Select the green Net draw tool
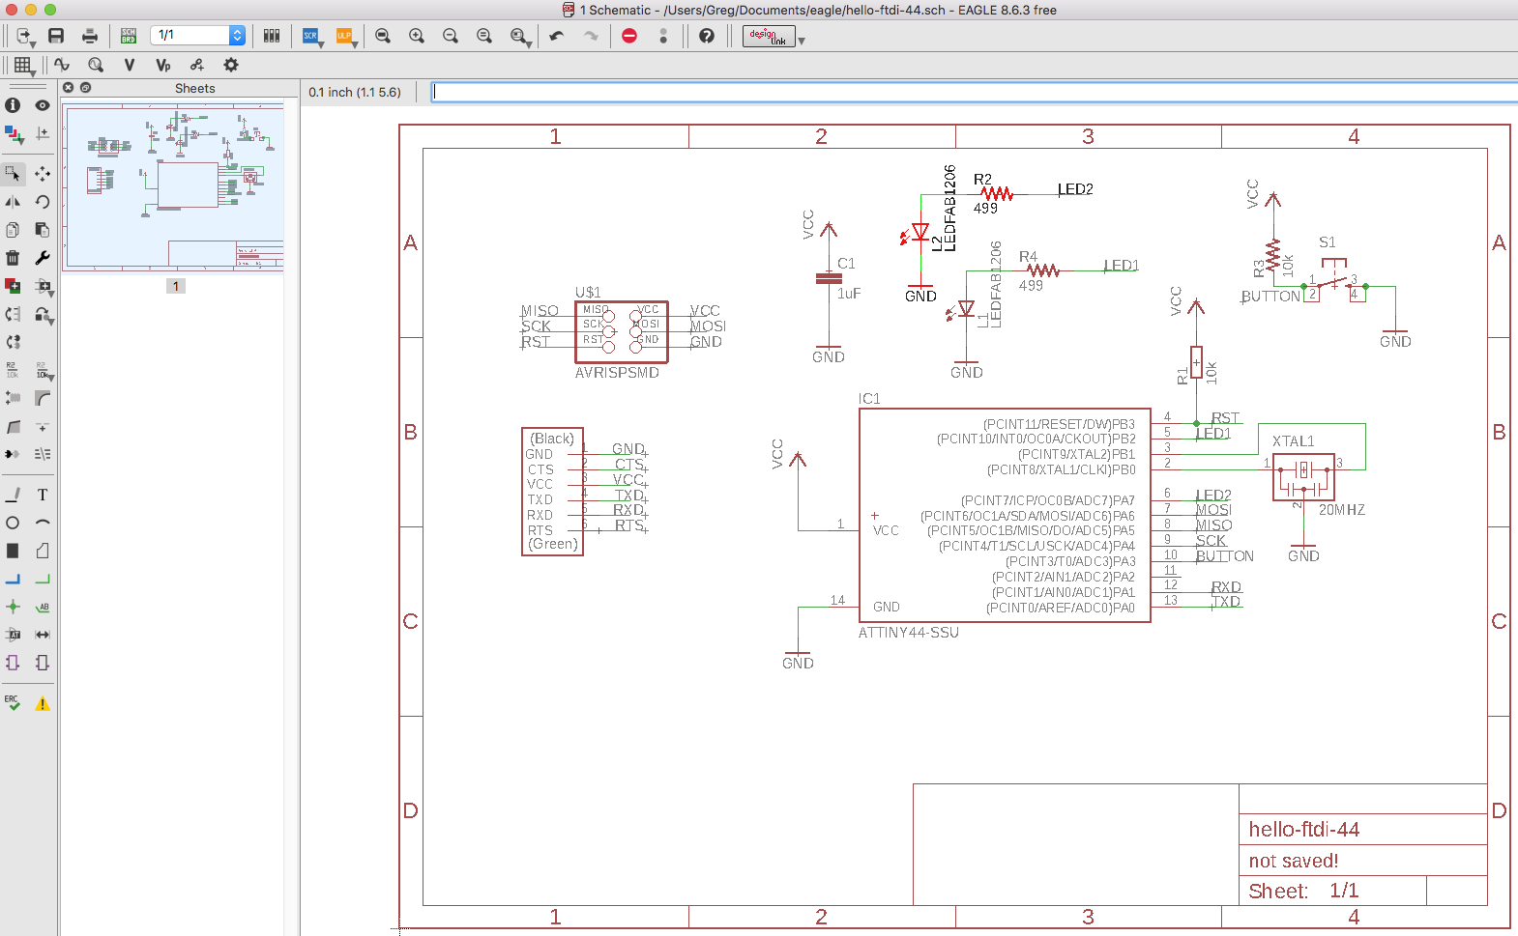Image resolution: width=1518 pixels, height=936 pixels. coord(42,579)
